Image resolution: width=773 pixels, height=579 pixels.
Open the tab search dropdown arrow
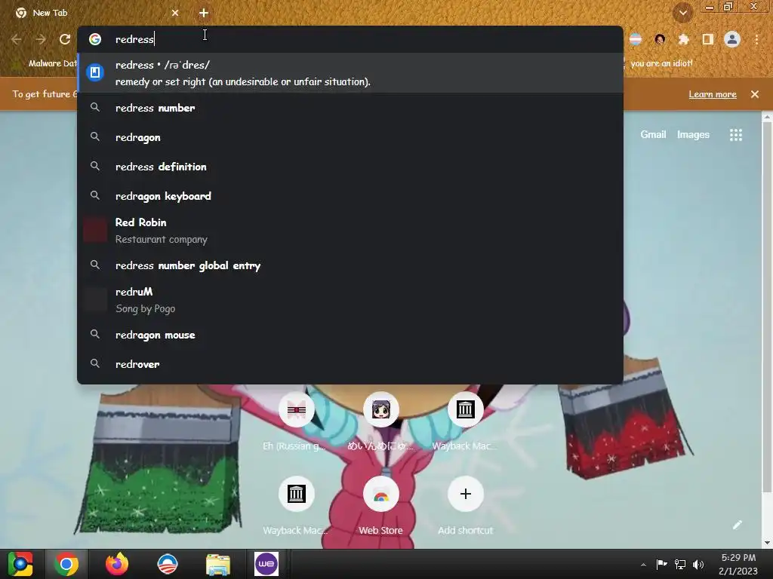(683, 13)
